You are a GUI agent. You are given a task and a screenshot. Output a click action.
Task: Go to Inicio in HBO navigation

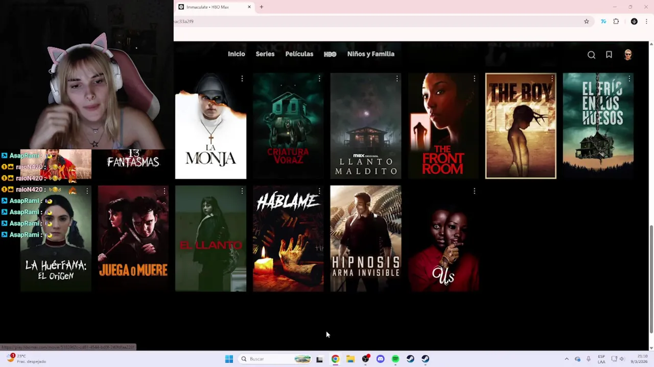pyautogui.click(x=237, y=54)
